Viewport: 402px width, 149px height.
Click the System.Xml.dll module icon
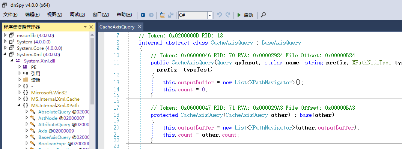click(18, 61)
